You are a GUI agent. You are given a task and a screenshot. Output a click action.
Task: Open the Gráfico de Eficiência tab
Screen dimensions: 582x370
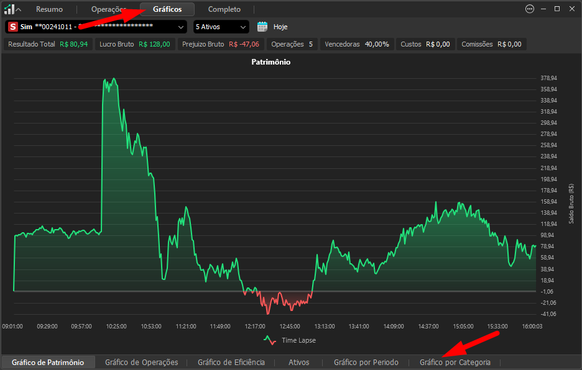[x=231, y=362]
